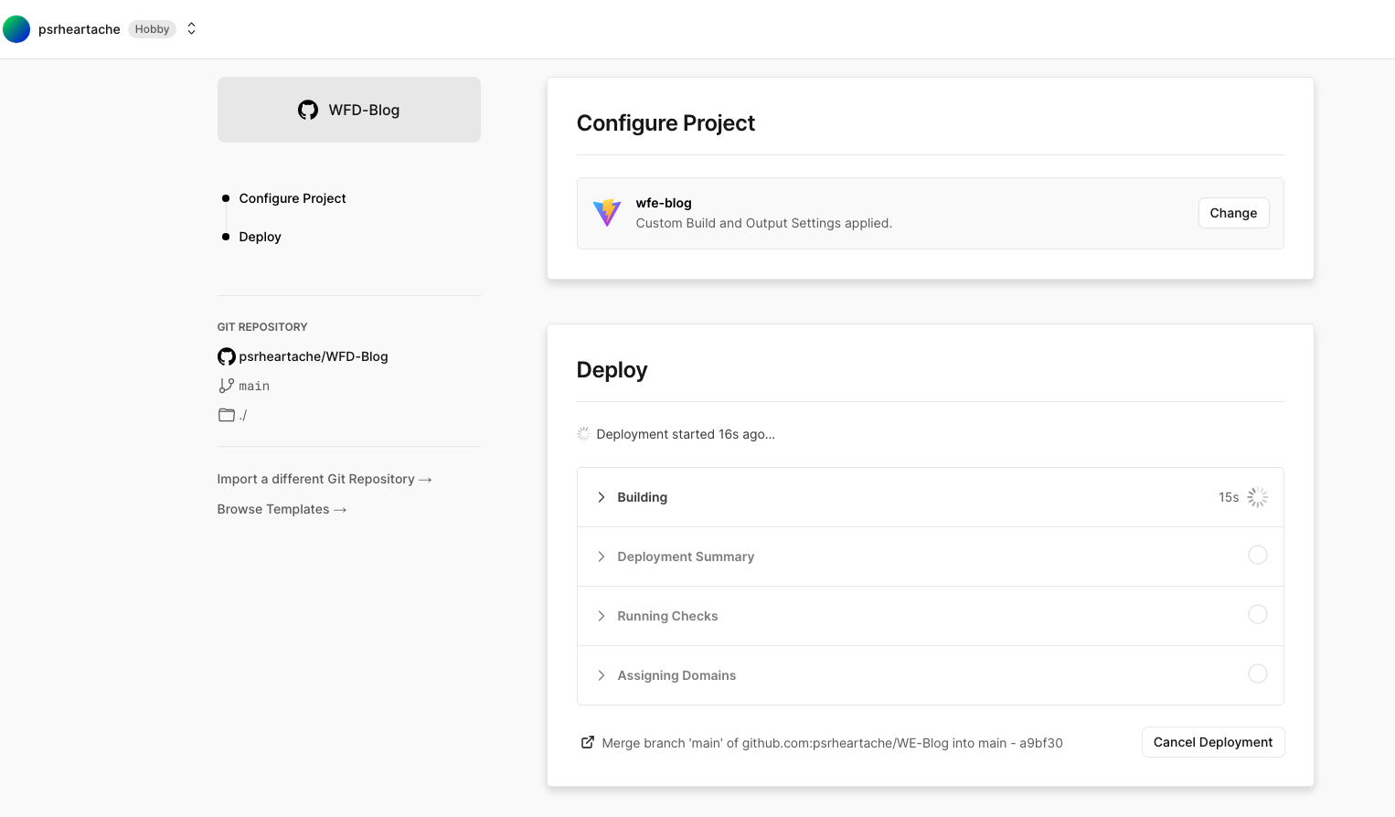This screenshot has height=817, width=1395.
Task: Click the Running Checks row label
Action: [667, 616]
